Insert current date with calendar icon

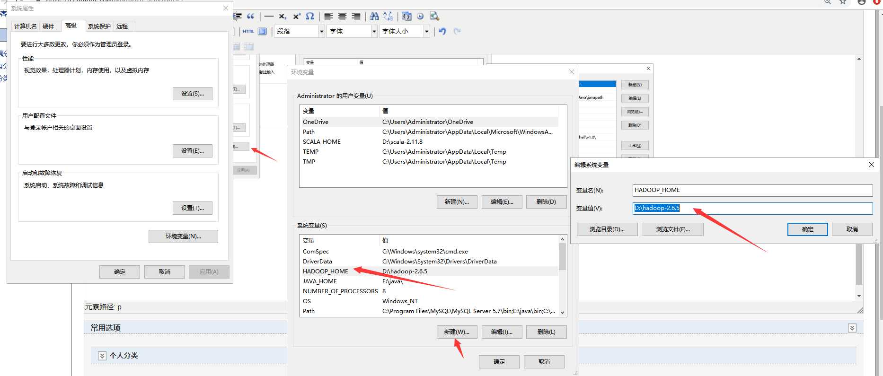pyautogui.click(x=406, y=16)
